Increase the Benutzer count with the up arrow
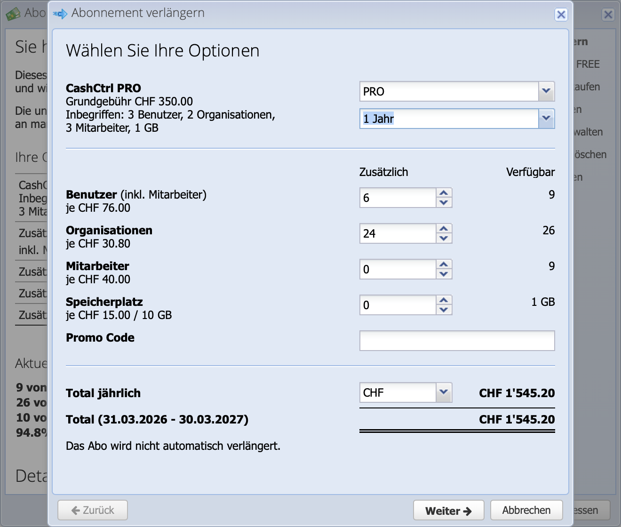Screen dimensions: 621x527 pyautogui.click(x=443, y=193)
